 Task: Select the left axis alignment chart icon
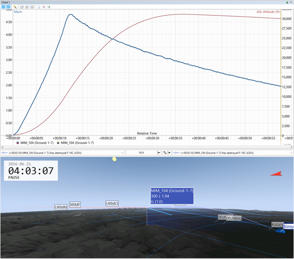(22, 7)
